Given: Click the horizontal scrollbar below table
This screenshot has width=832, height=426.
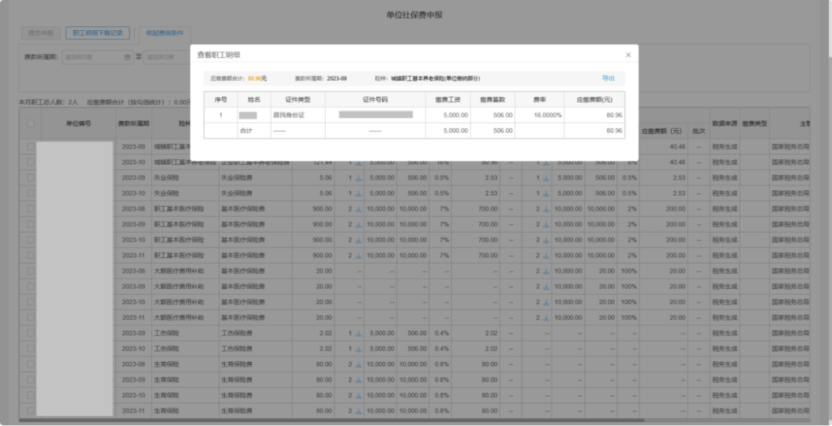Looking at the screenshot, I should tap(331, 420).
